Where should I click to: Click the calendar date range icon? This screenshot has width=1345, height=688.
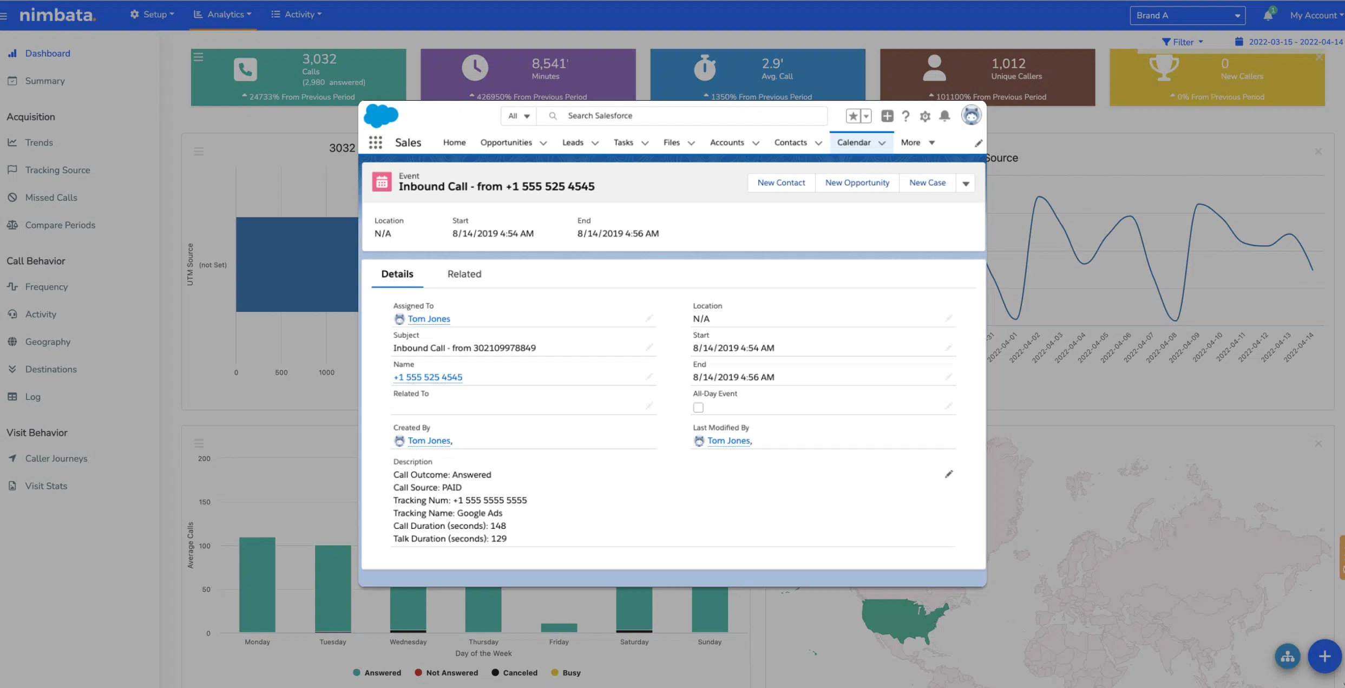click(1238, 42)
